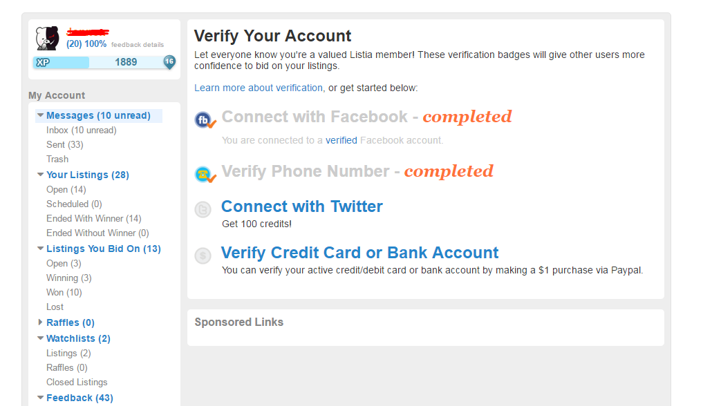This screenshot has height=406, width=712.
Task: Collapse the Your Listings section triangle
Action: [x=40, y=175]
